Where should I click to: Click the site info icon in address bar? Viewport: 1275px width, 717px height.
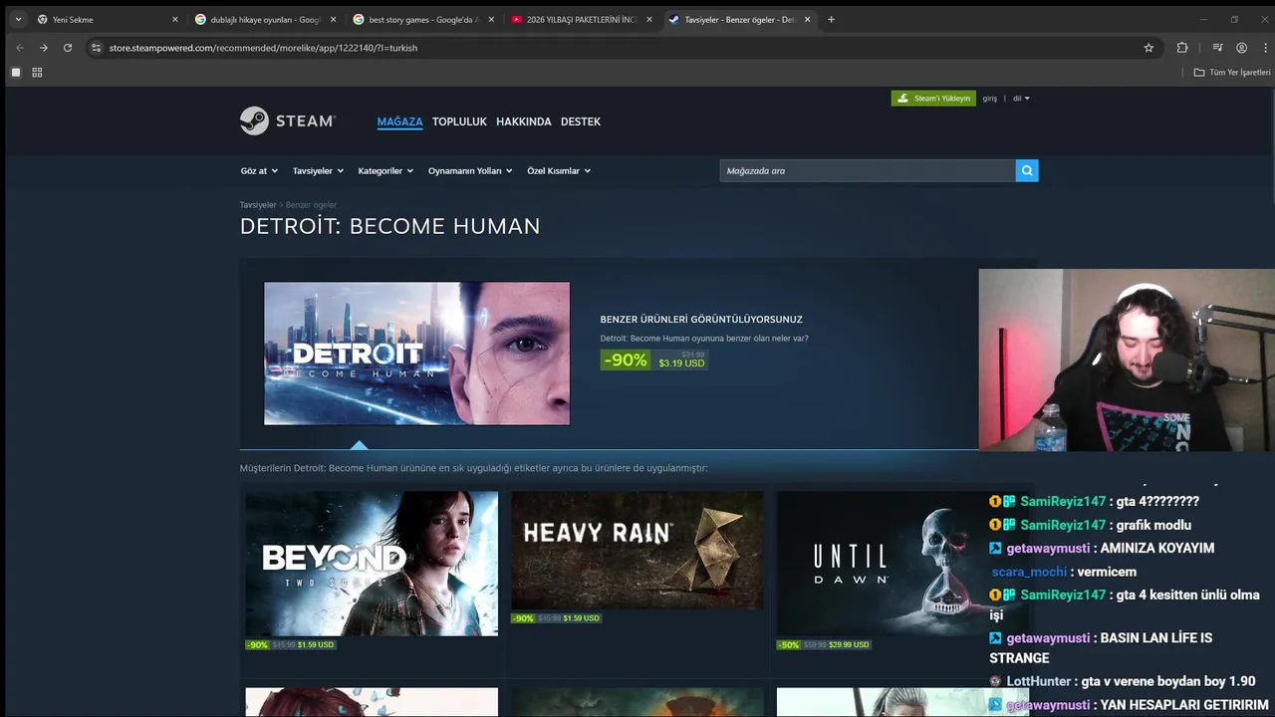coord(96,48)
